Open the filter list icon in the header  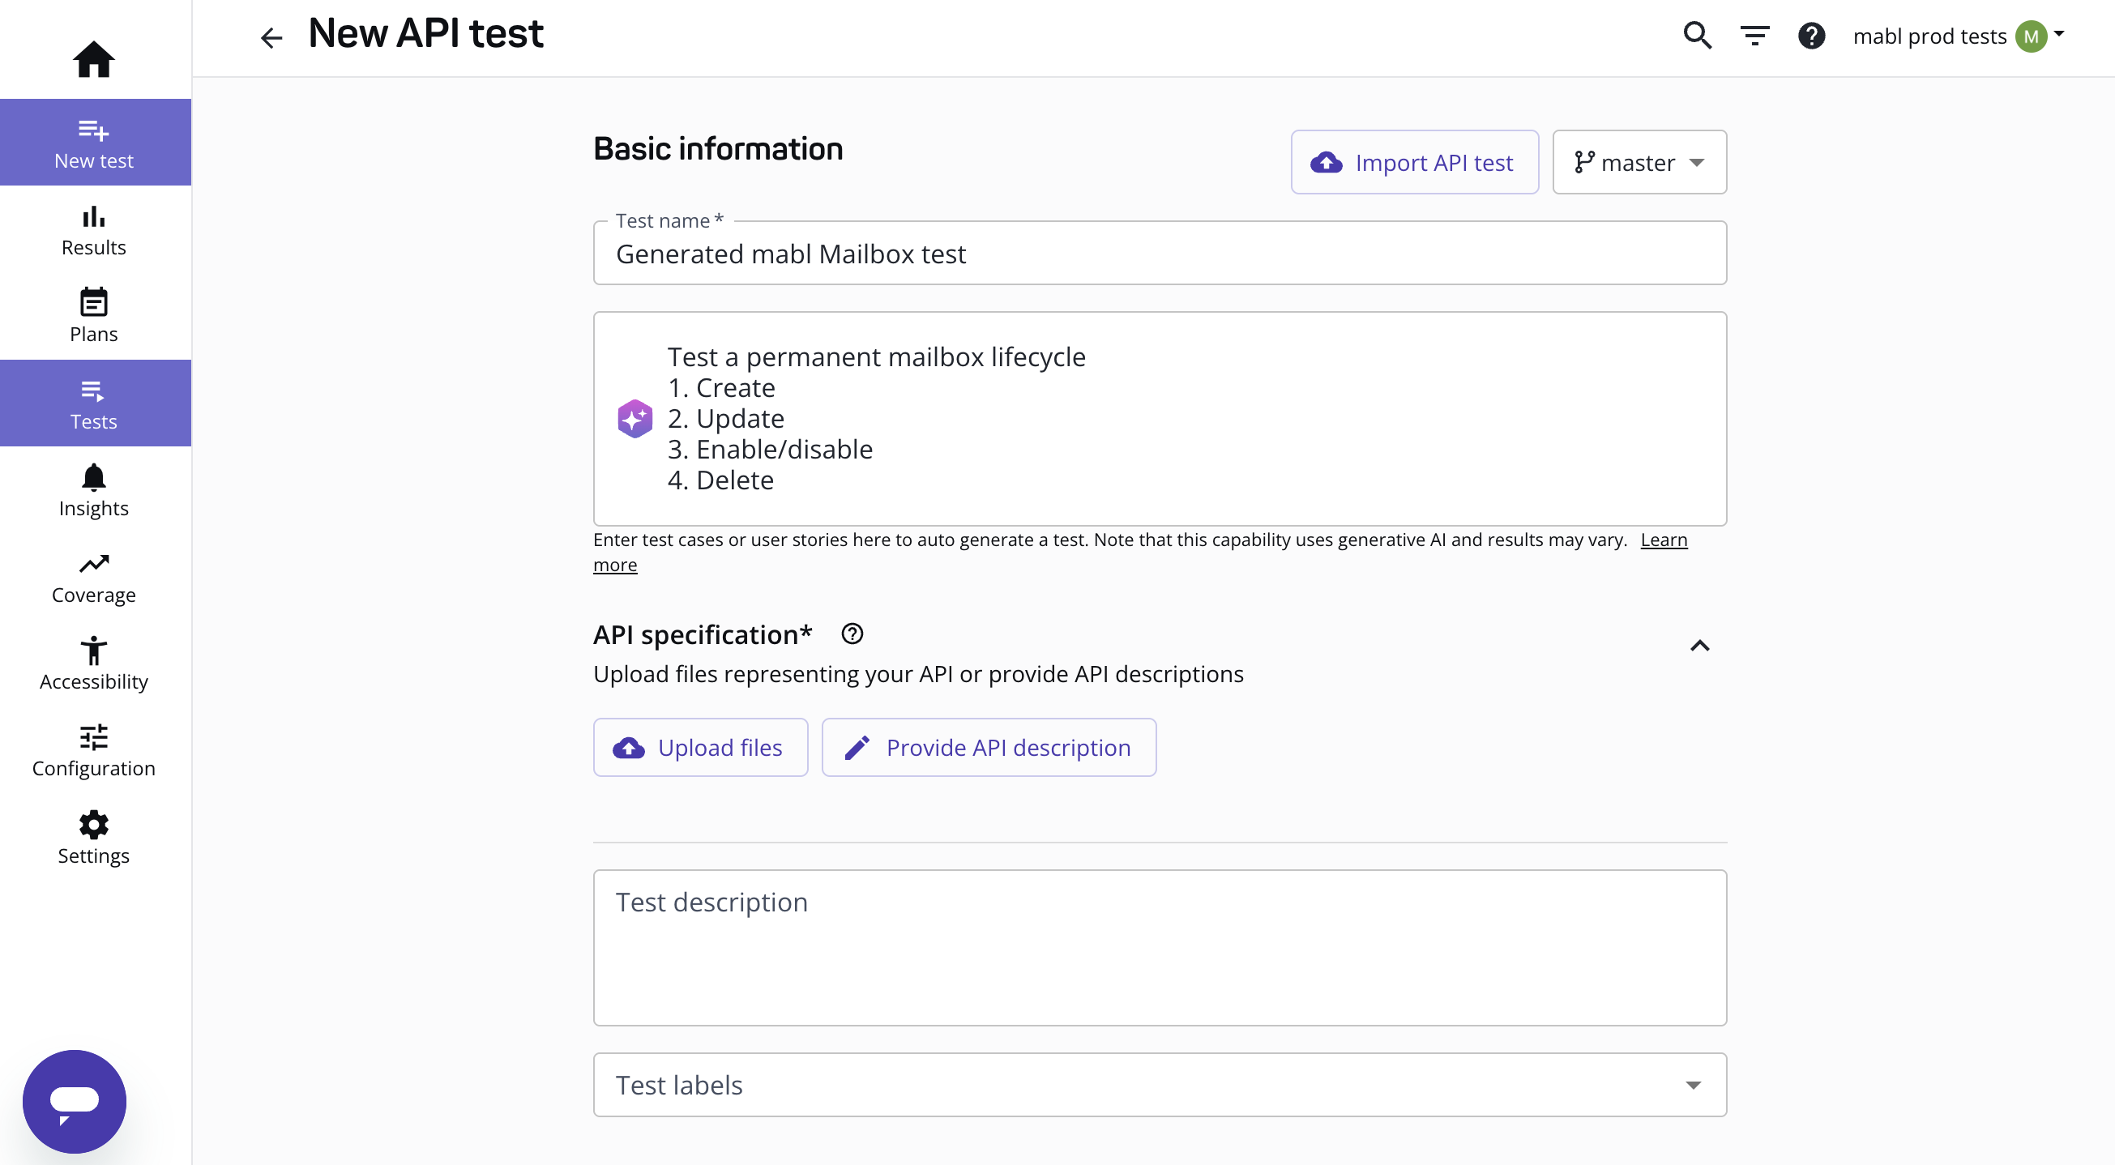1754,36
